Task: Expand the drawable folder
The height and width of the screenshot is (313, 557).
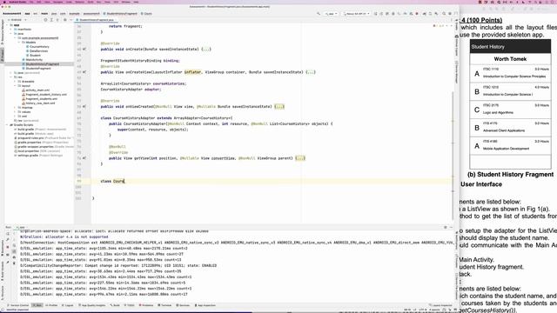Action: click(x=16, y=82)
